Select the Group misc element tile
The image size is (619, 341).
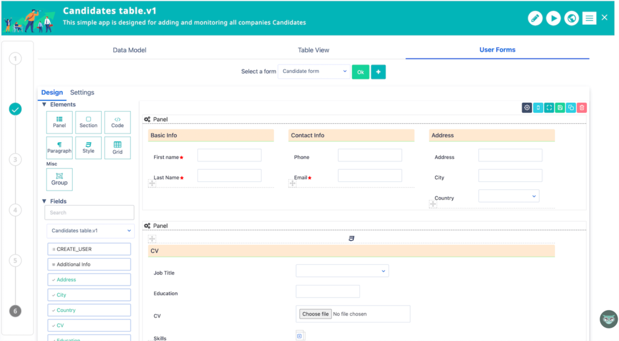click(59, 179)
